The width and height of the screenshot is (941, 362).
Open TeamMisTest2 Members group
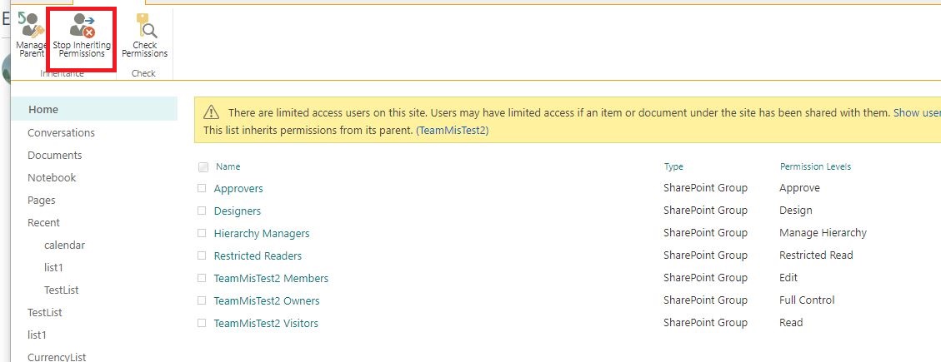pos(271,278)
